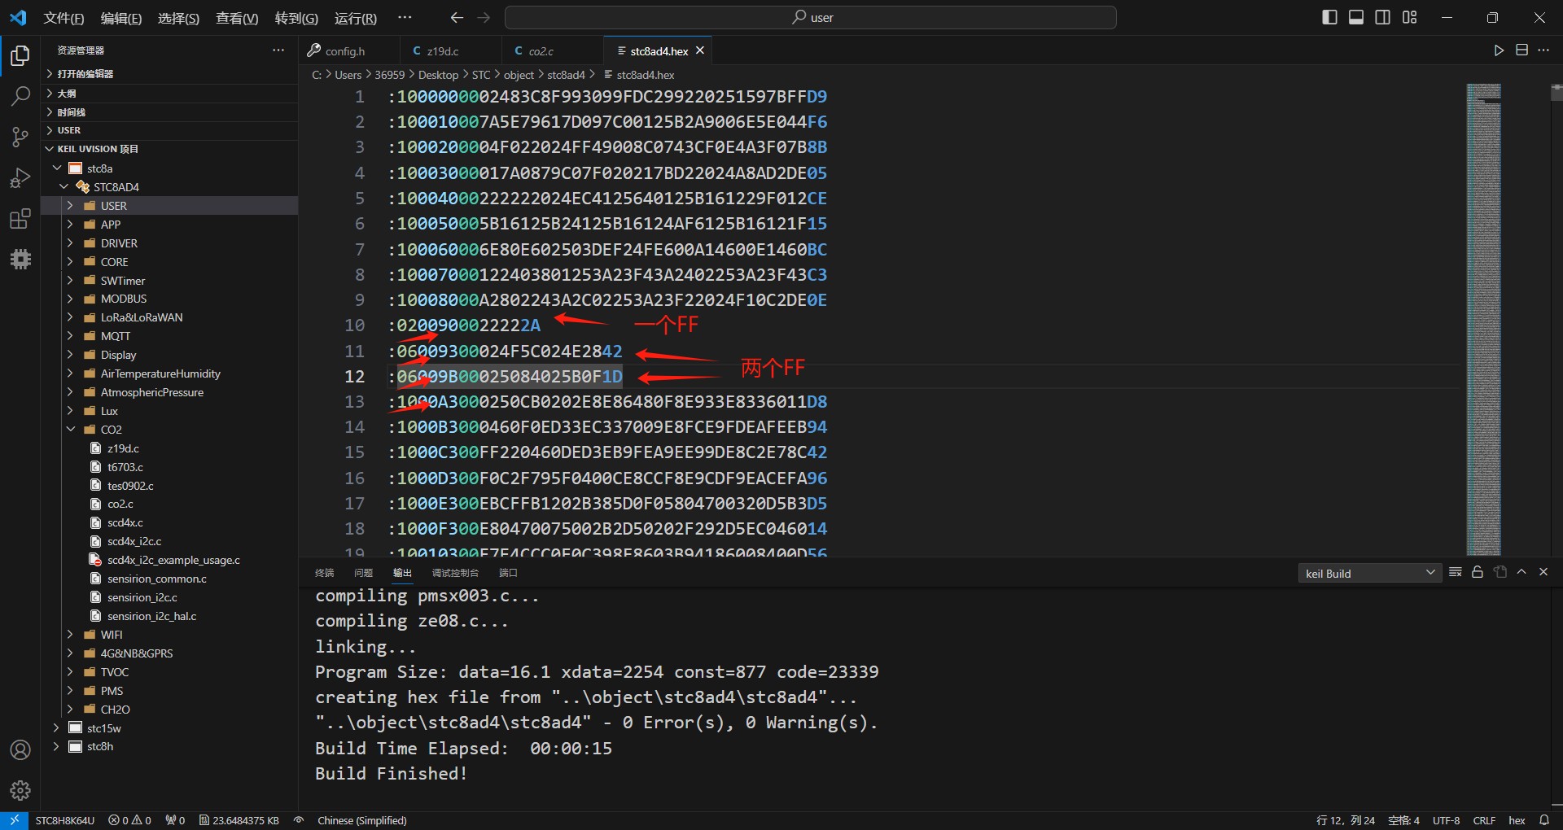Click the notifications bell in status bar

(x=1543, y=820)
